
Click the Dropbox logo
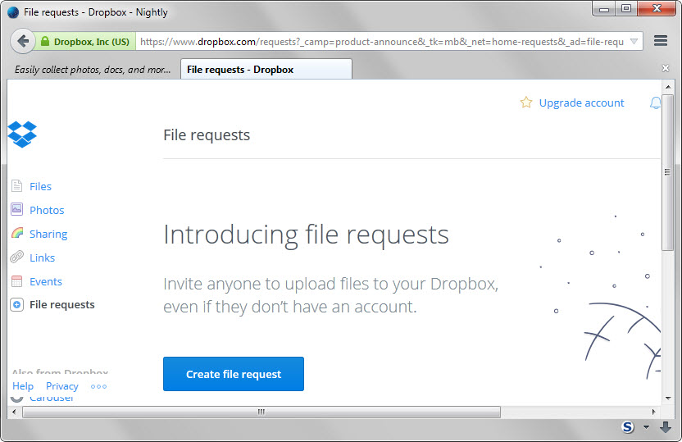coord(22,134)
